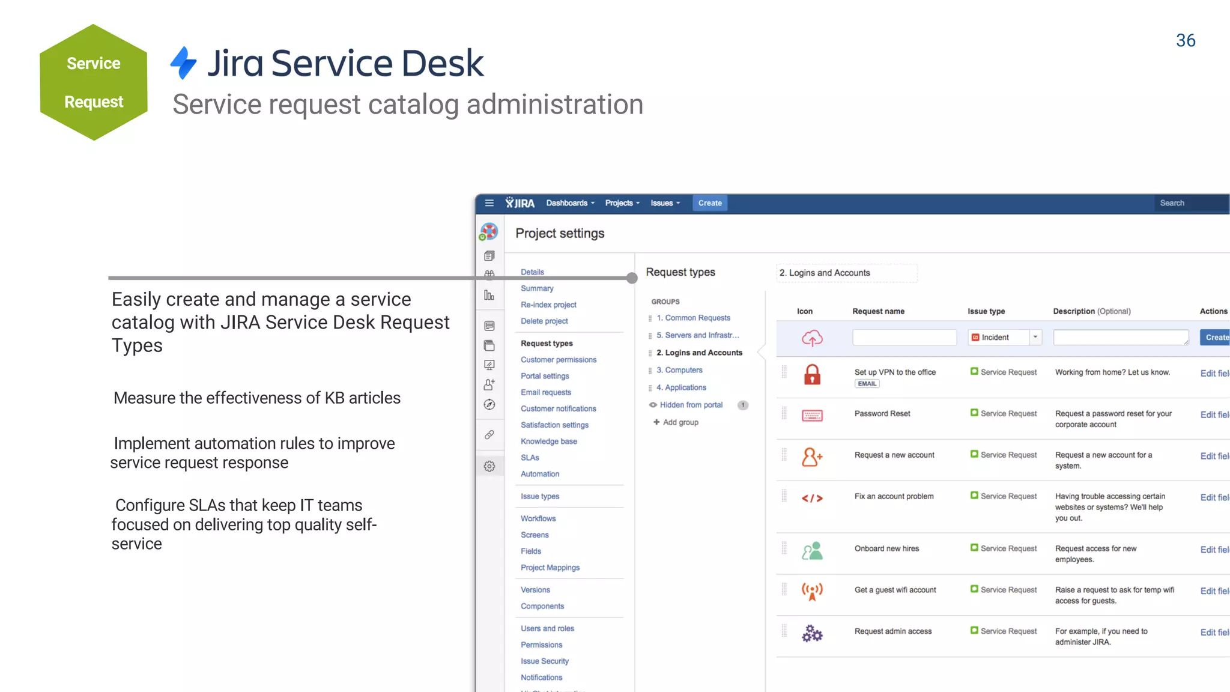Open Issue Security settings

[x=544, y=661]
